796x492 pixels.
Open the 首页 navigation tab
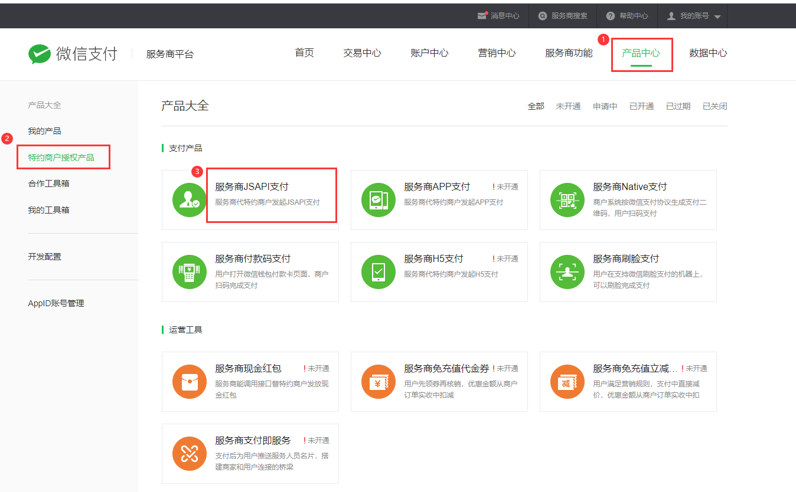coord(304,53)
